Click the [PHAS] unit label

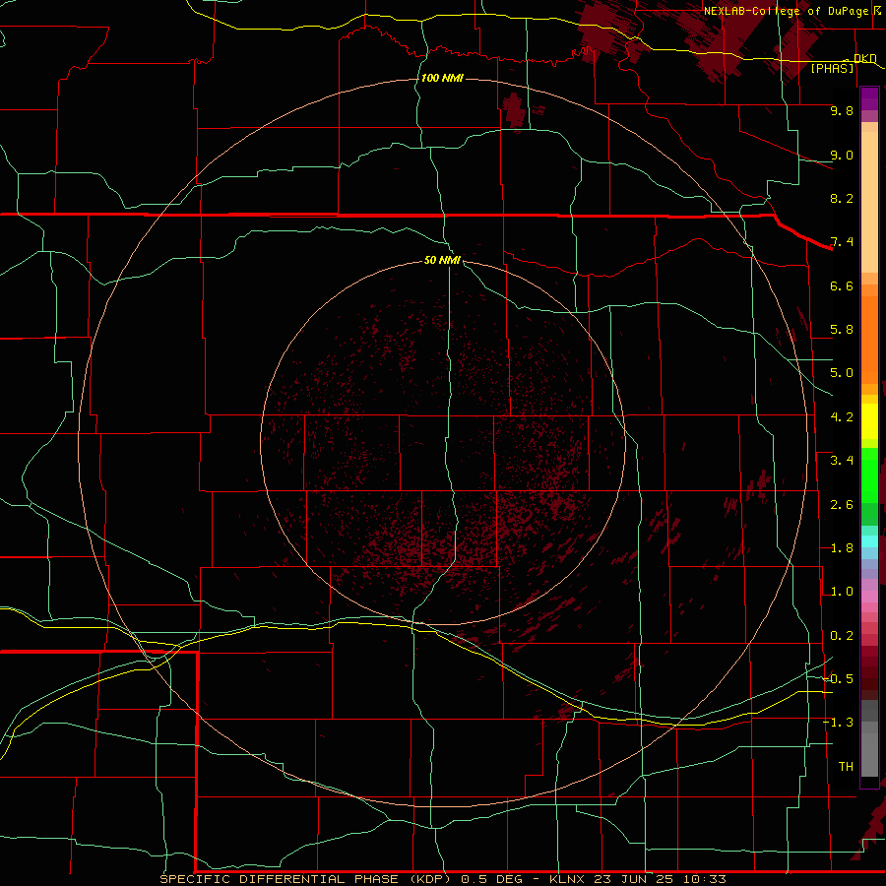(x=832, y=68)
